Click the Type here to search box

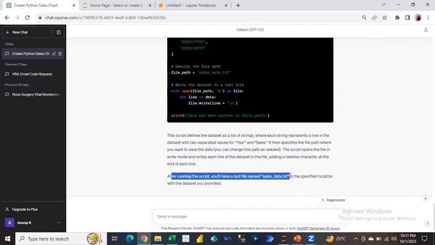[x=61, y=239]
